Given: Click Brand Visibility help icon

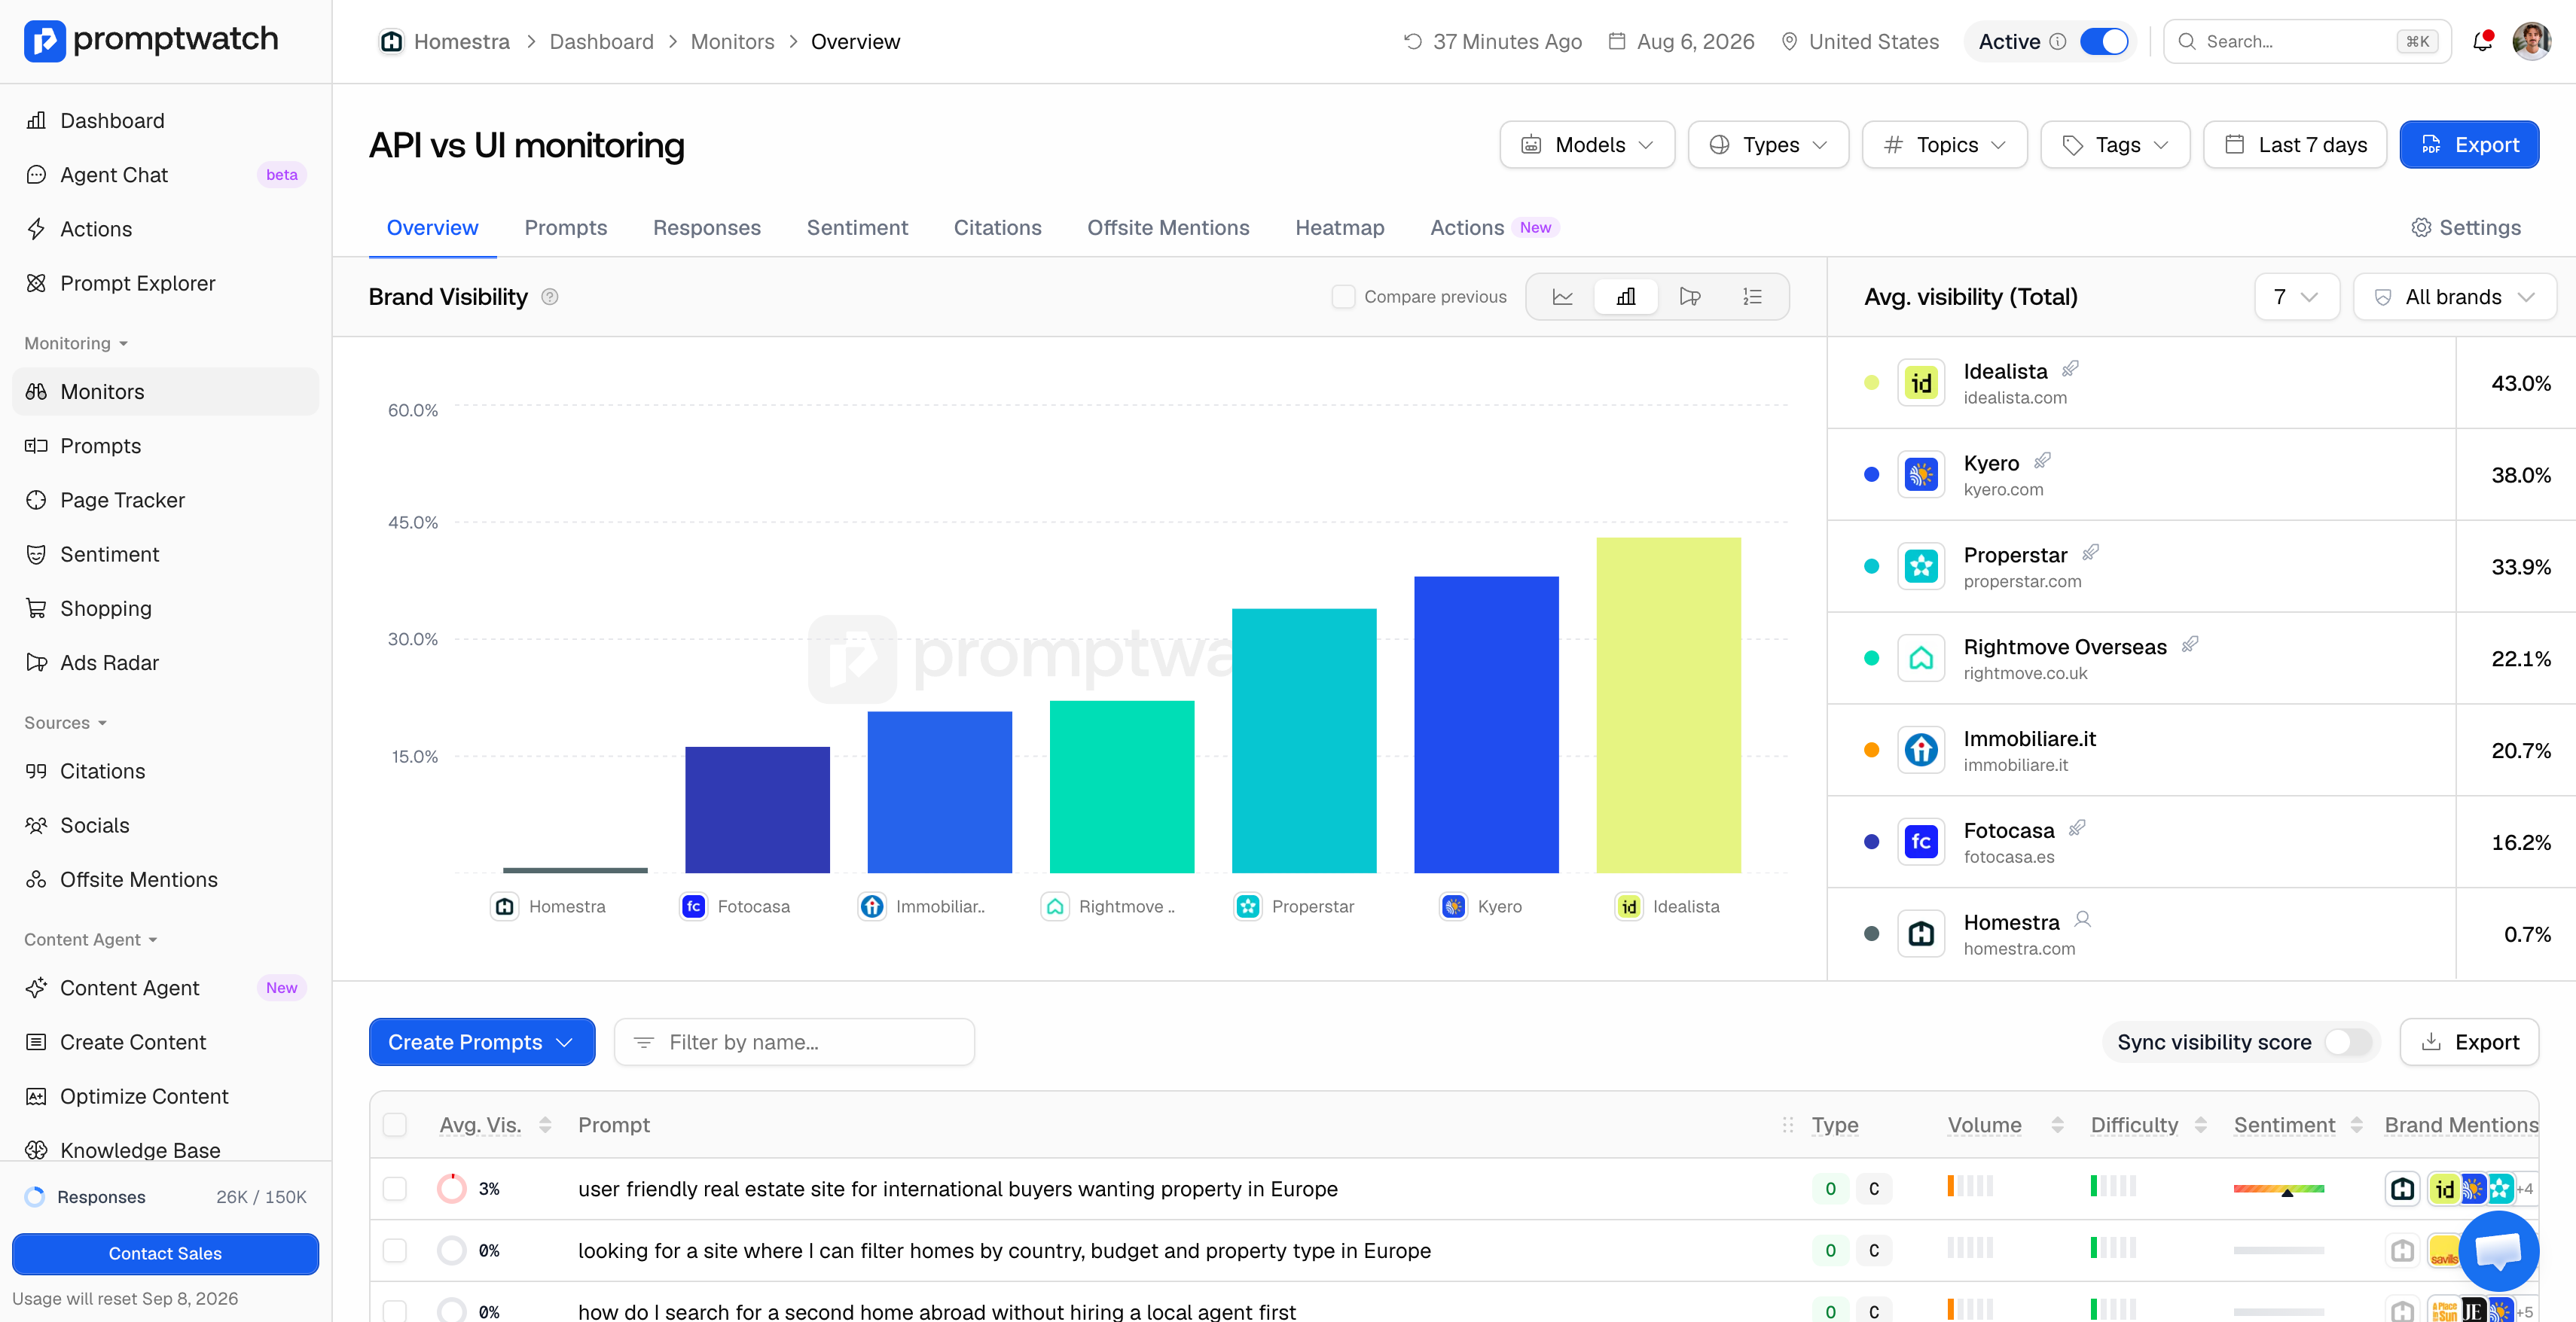Looking at the screenshot, I should pyautogui.click(x=550, y=297).
